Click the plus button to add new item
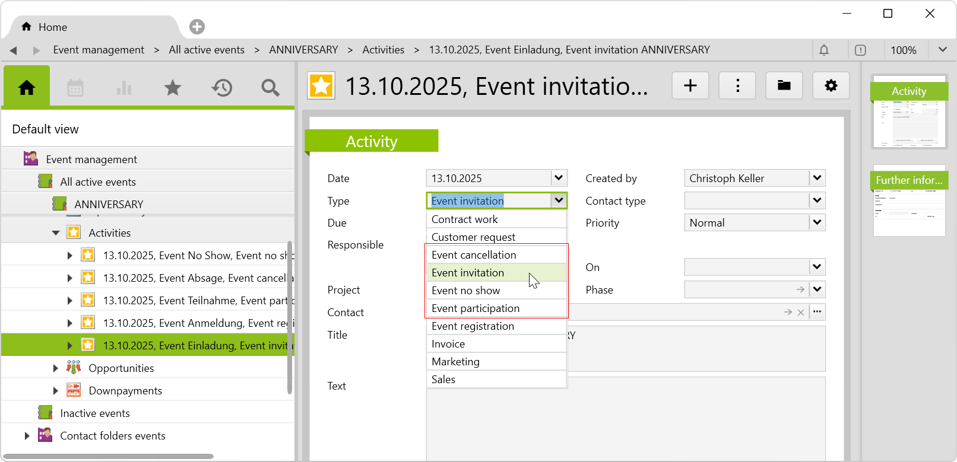This screenshot has width=957, height=462. click(x=690, y=86)
